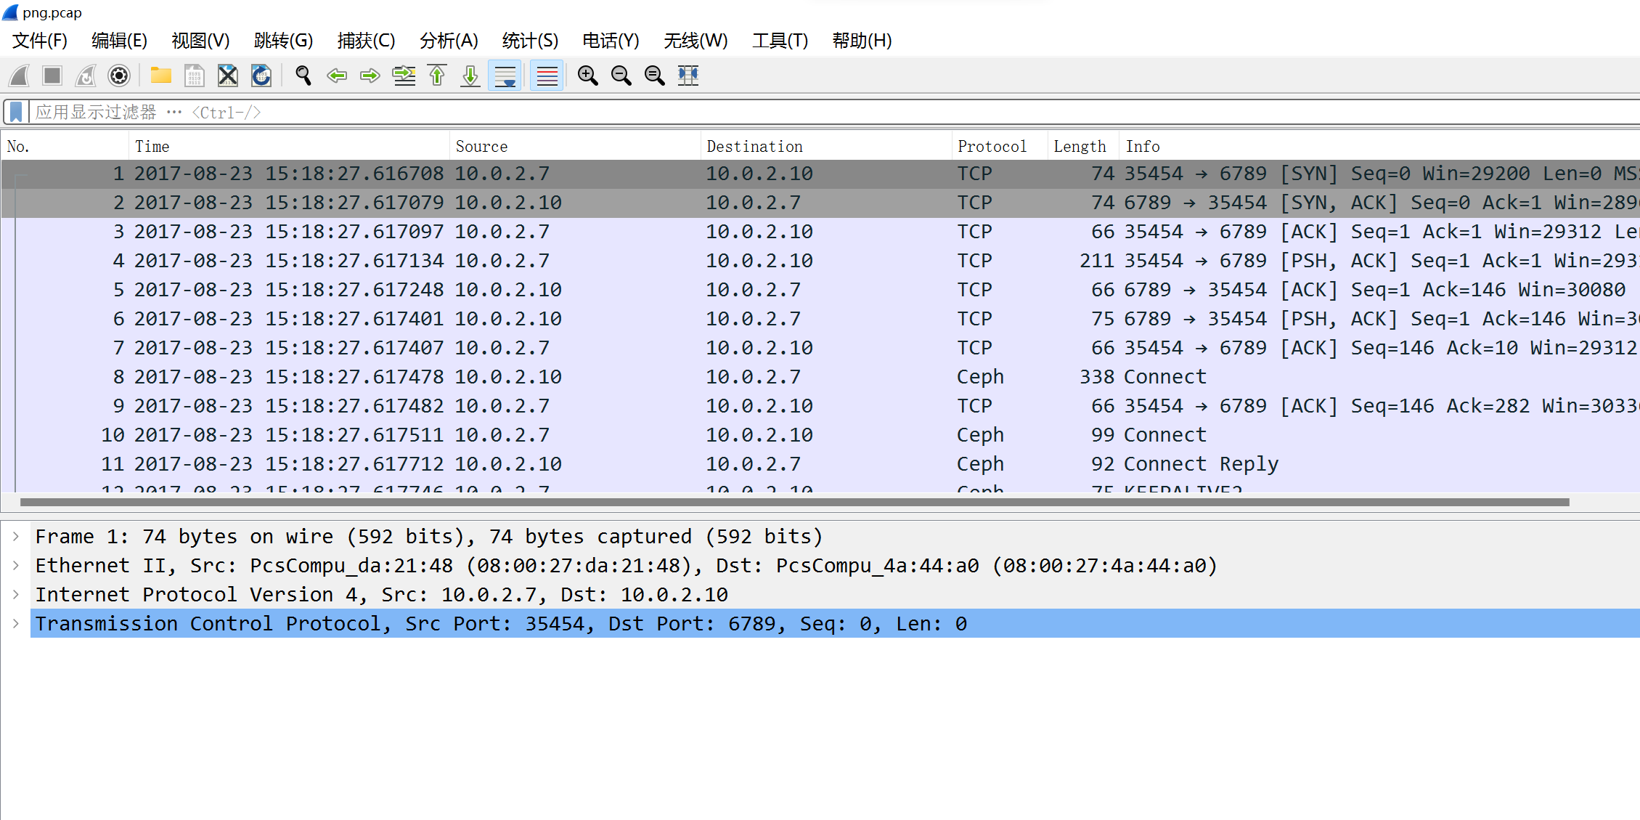Expand Internet Protocol Version 4 row
This screenshot has width=1640, height=820.
coord(16,594)
